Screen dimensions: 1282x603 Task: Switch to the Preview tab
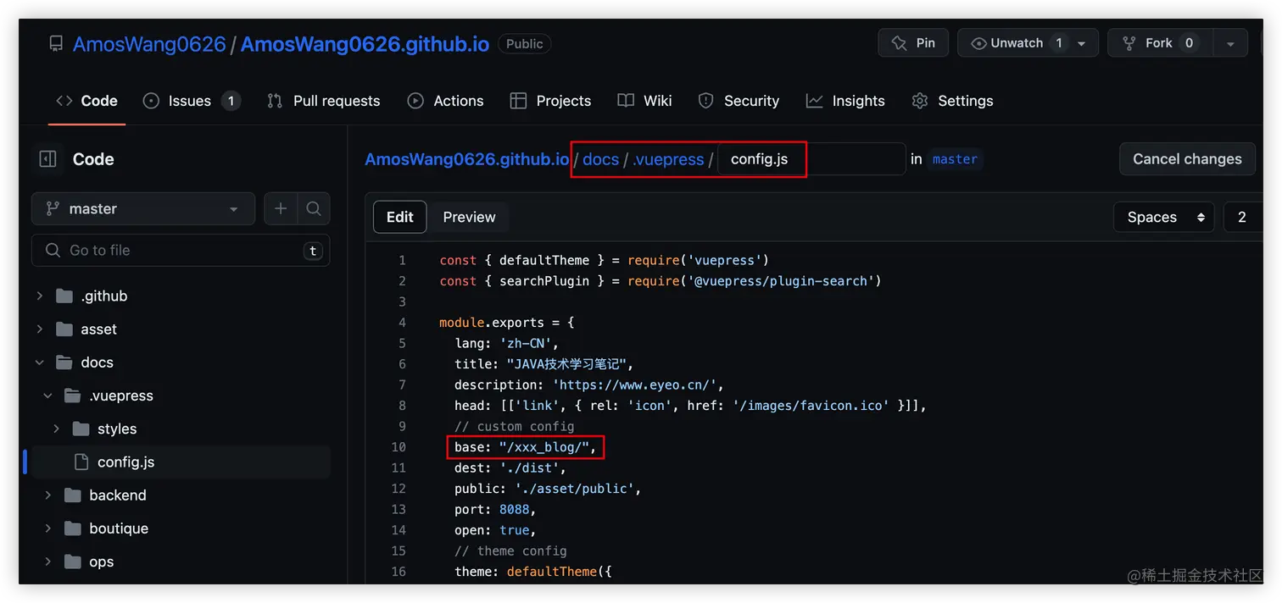tap(469, 217)
